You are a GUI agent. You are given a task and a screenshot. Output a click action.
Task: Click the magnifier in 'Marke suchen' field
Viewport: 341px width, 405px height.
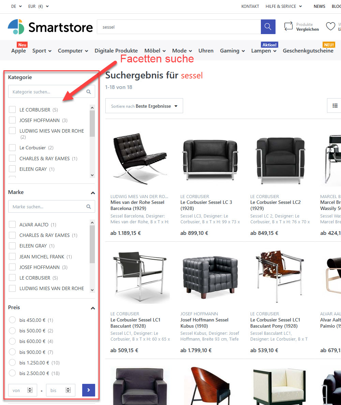point(88,206)
